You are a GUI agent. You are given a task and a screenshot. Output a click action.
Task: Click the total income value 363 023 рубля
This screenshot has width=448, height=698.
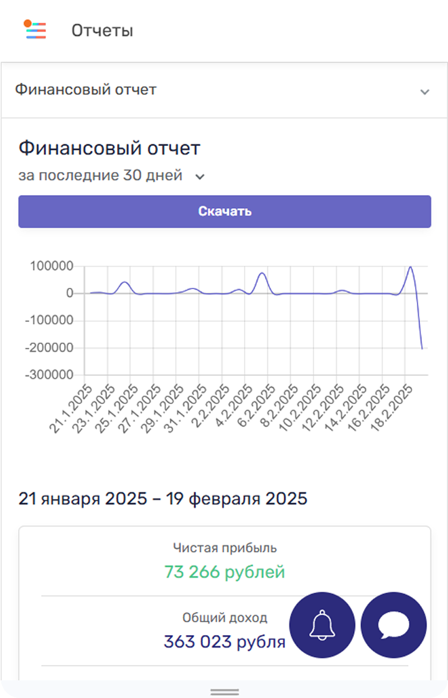pos(225,641)
